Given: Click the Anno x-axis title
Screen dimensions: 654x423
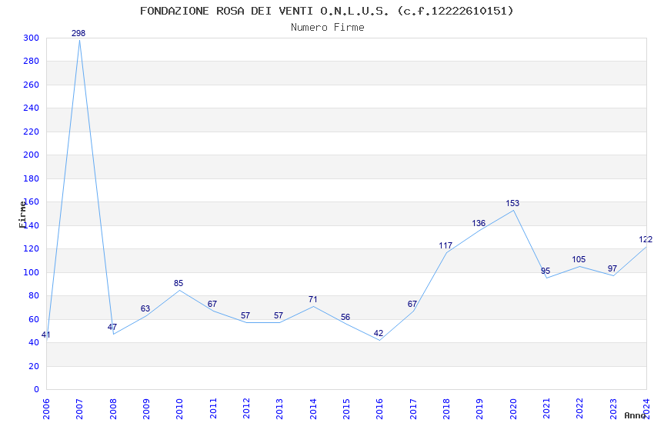Looking at the screenshot, I should [635, 415].
